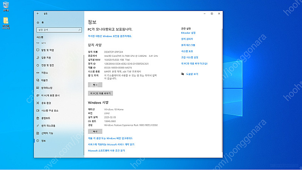This screenshot has height=170, width=302.
Task: Open System components icon
Action: (x=38, y=110)
